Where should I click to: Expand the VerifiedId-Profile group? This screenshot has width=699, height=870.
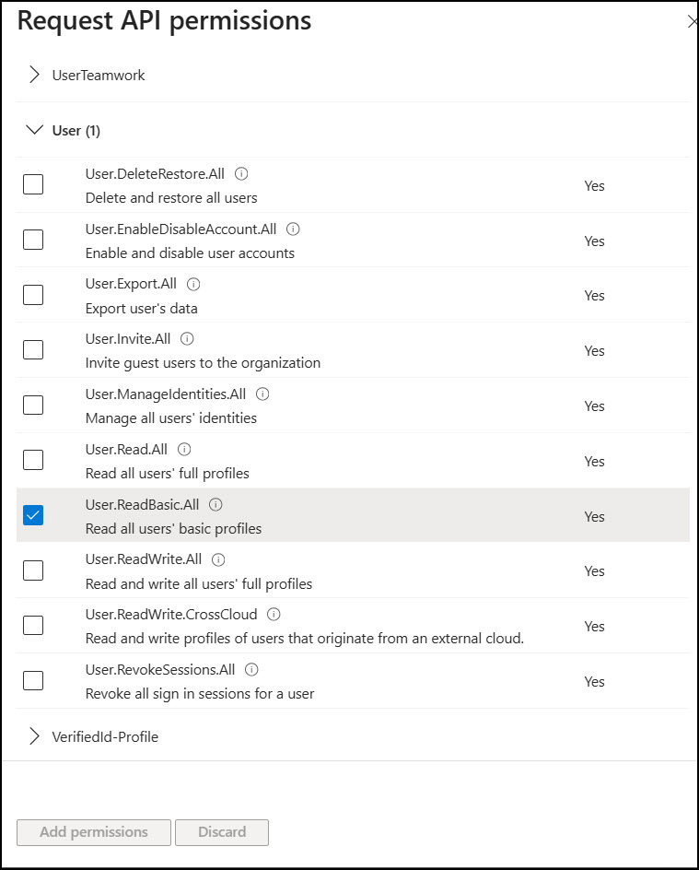[35, 736]
